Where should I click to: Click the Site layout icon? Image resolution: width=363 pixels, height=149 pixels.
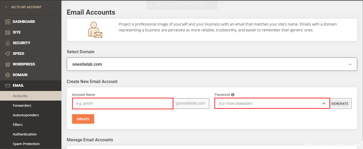tap(8, 32)
